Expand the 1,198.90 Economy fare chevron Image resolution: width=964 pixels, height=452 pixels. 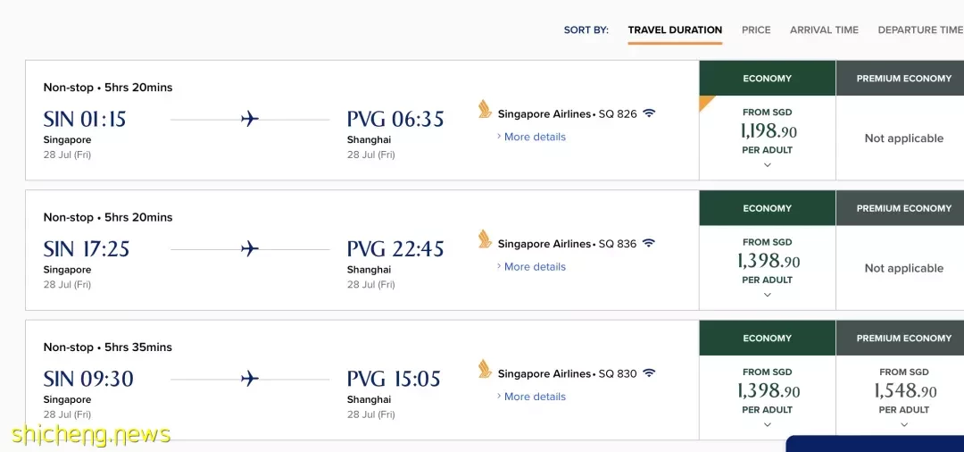click(767, 165)
